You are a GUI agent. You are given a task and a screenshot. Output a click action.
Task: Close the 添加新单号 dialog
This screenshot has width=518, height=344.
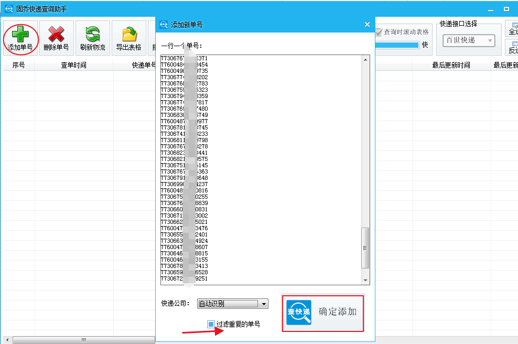coord(367,25)
